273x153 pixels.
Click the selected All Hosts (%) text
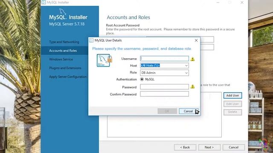151,65
